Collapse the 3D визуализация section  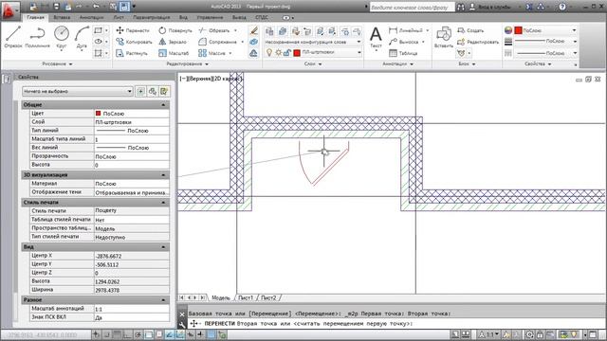[x=163, y=175]
